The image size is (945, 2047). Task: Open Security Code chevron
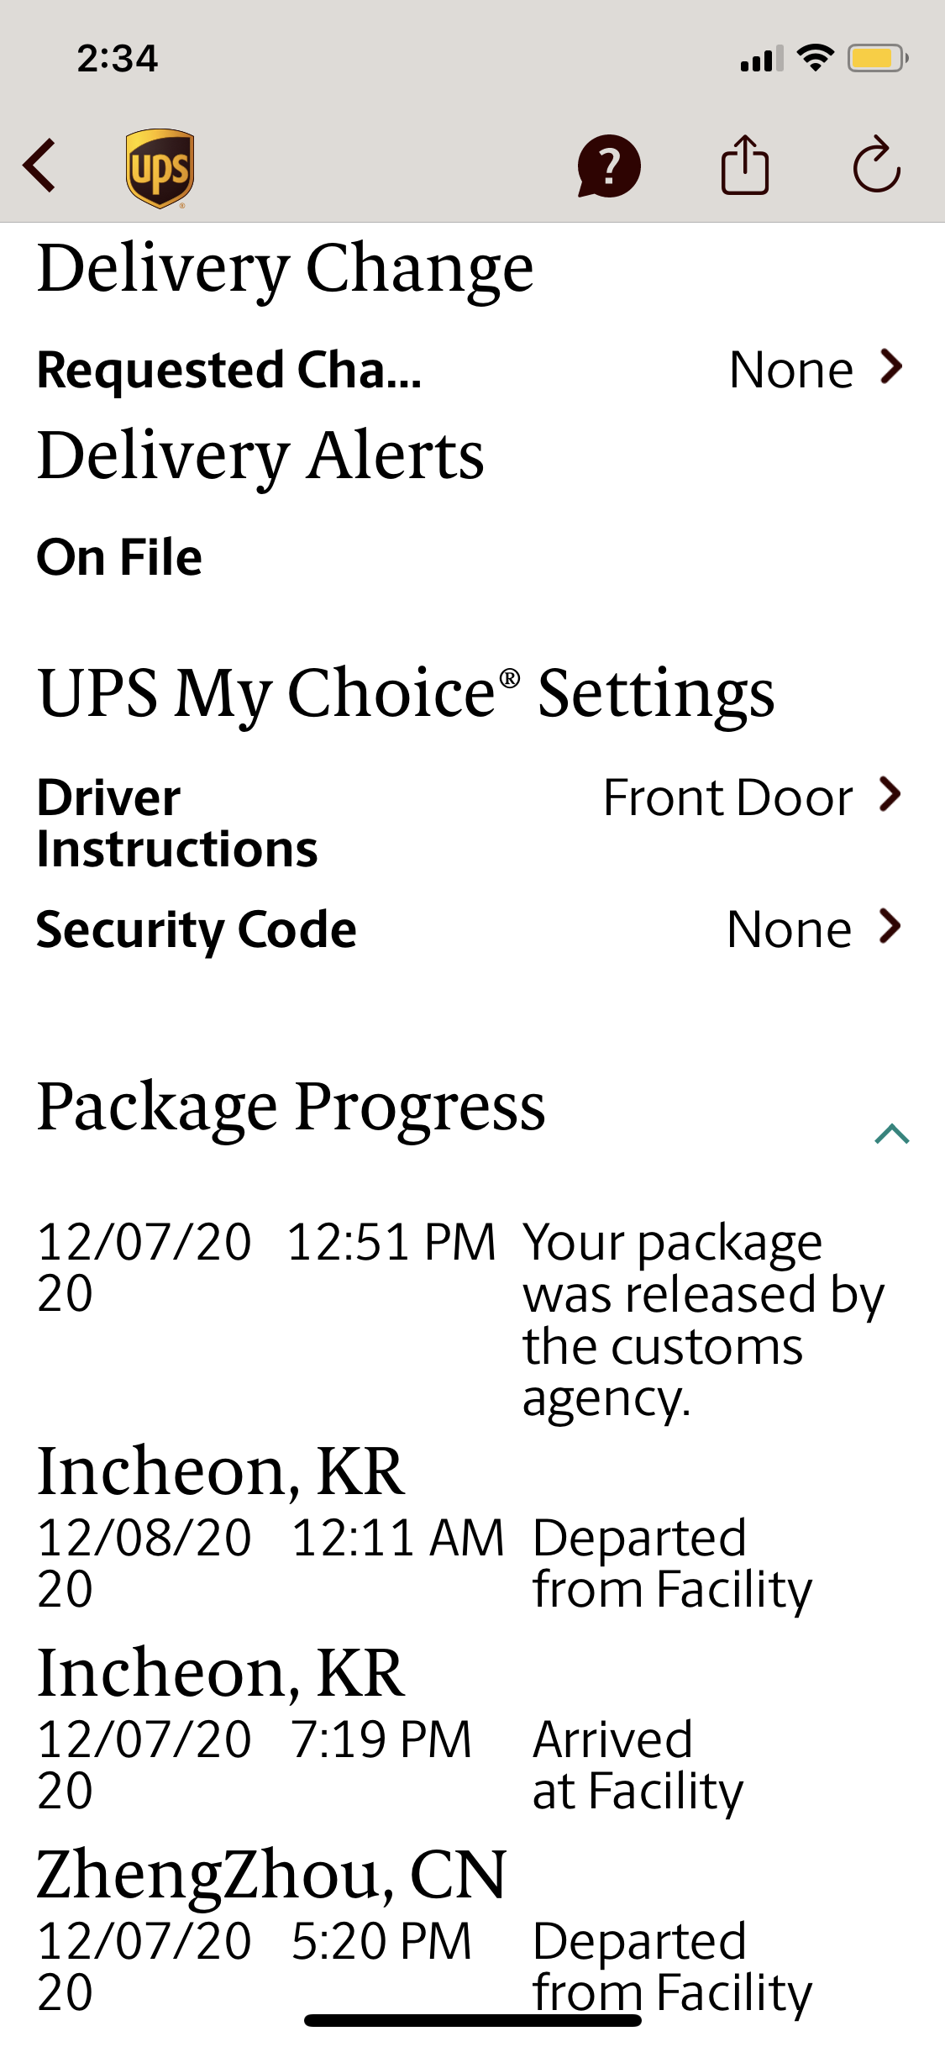890,927
